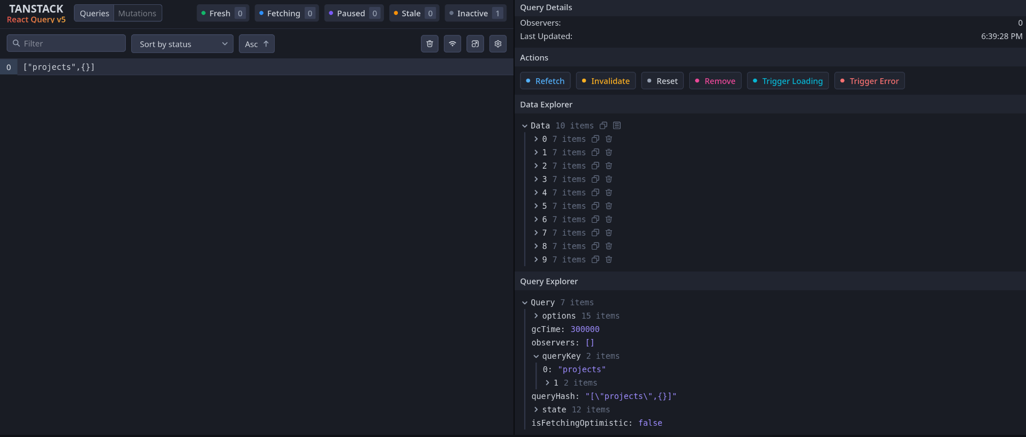Expand Data item 4
The width and height of the screenshot is (1026, 437).
point(536,192)
